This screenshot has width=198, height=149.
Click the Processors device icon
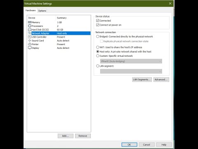[30, 26]
